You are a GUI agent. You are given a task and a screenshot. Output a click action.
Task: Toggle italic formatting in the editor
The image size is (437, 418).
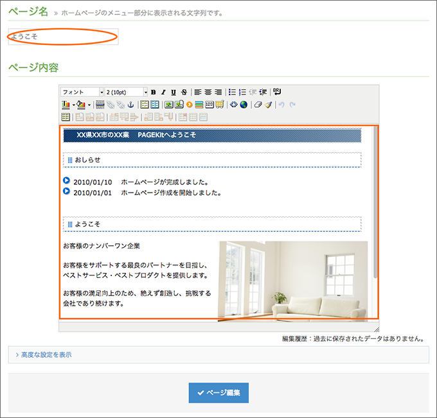pyautogui.click(x=163, y=92)
